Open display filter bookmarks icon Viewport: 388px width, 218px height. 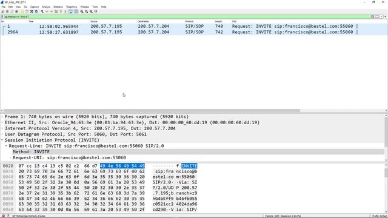click(2, 16)
